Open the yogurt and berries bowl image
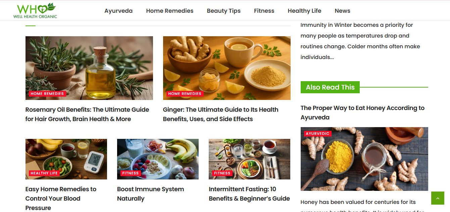Viewport: 450px width, 212px height. tap(158, 159)
